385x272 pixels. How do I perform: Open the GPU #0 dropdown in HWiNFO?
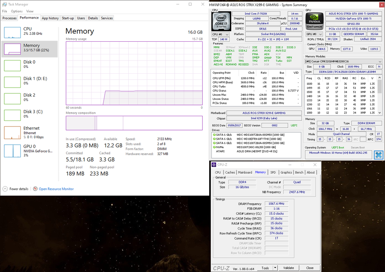pos(314,34)
